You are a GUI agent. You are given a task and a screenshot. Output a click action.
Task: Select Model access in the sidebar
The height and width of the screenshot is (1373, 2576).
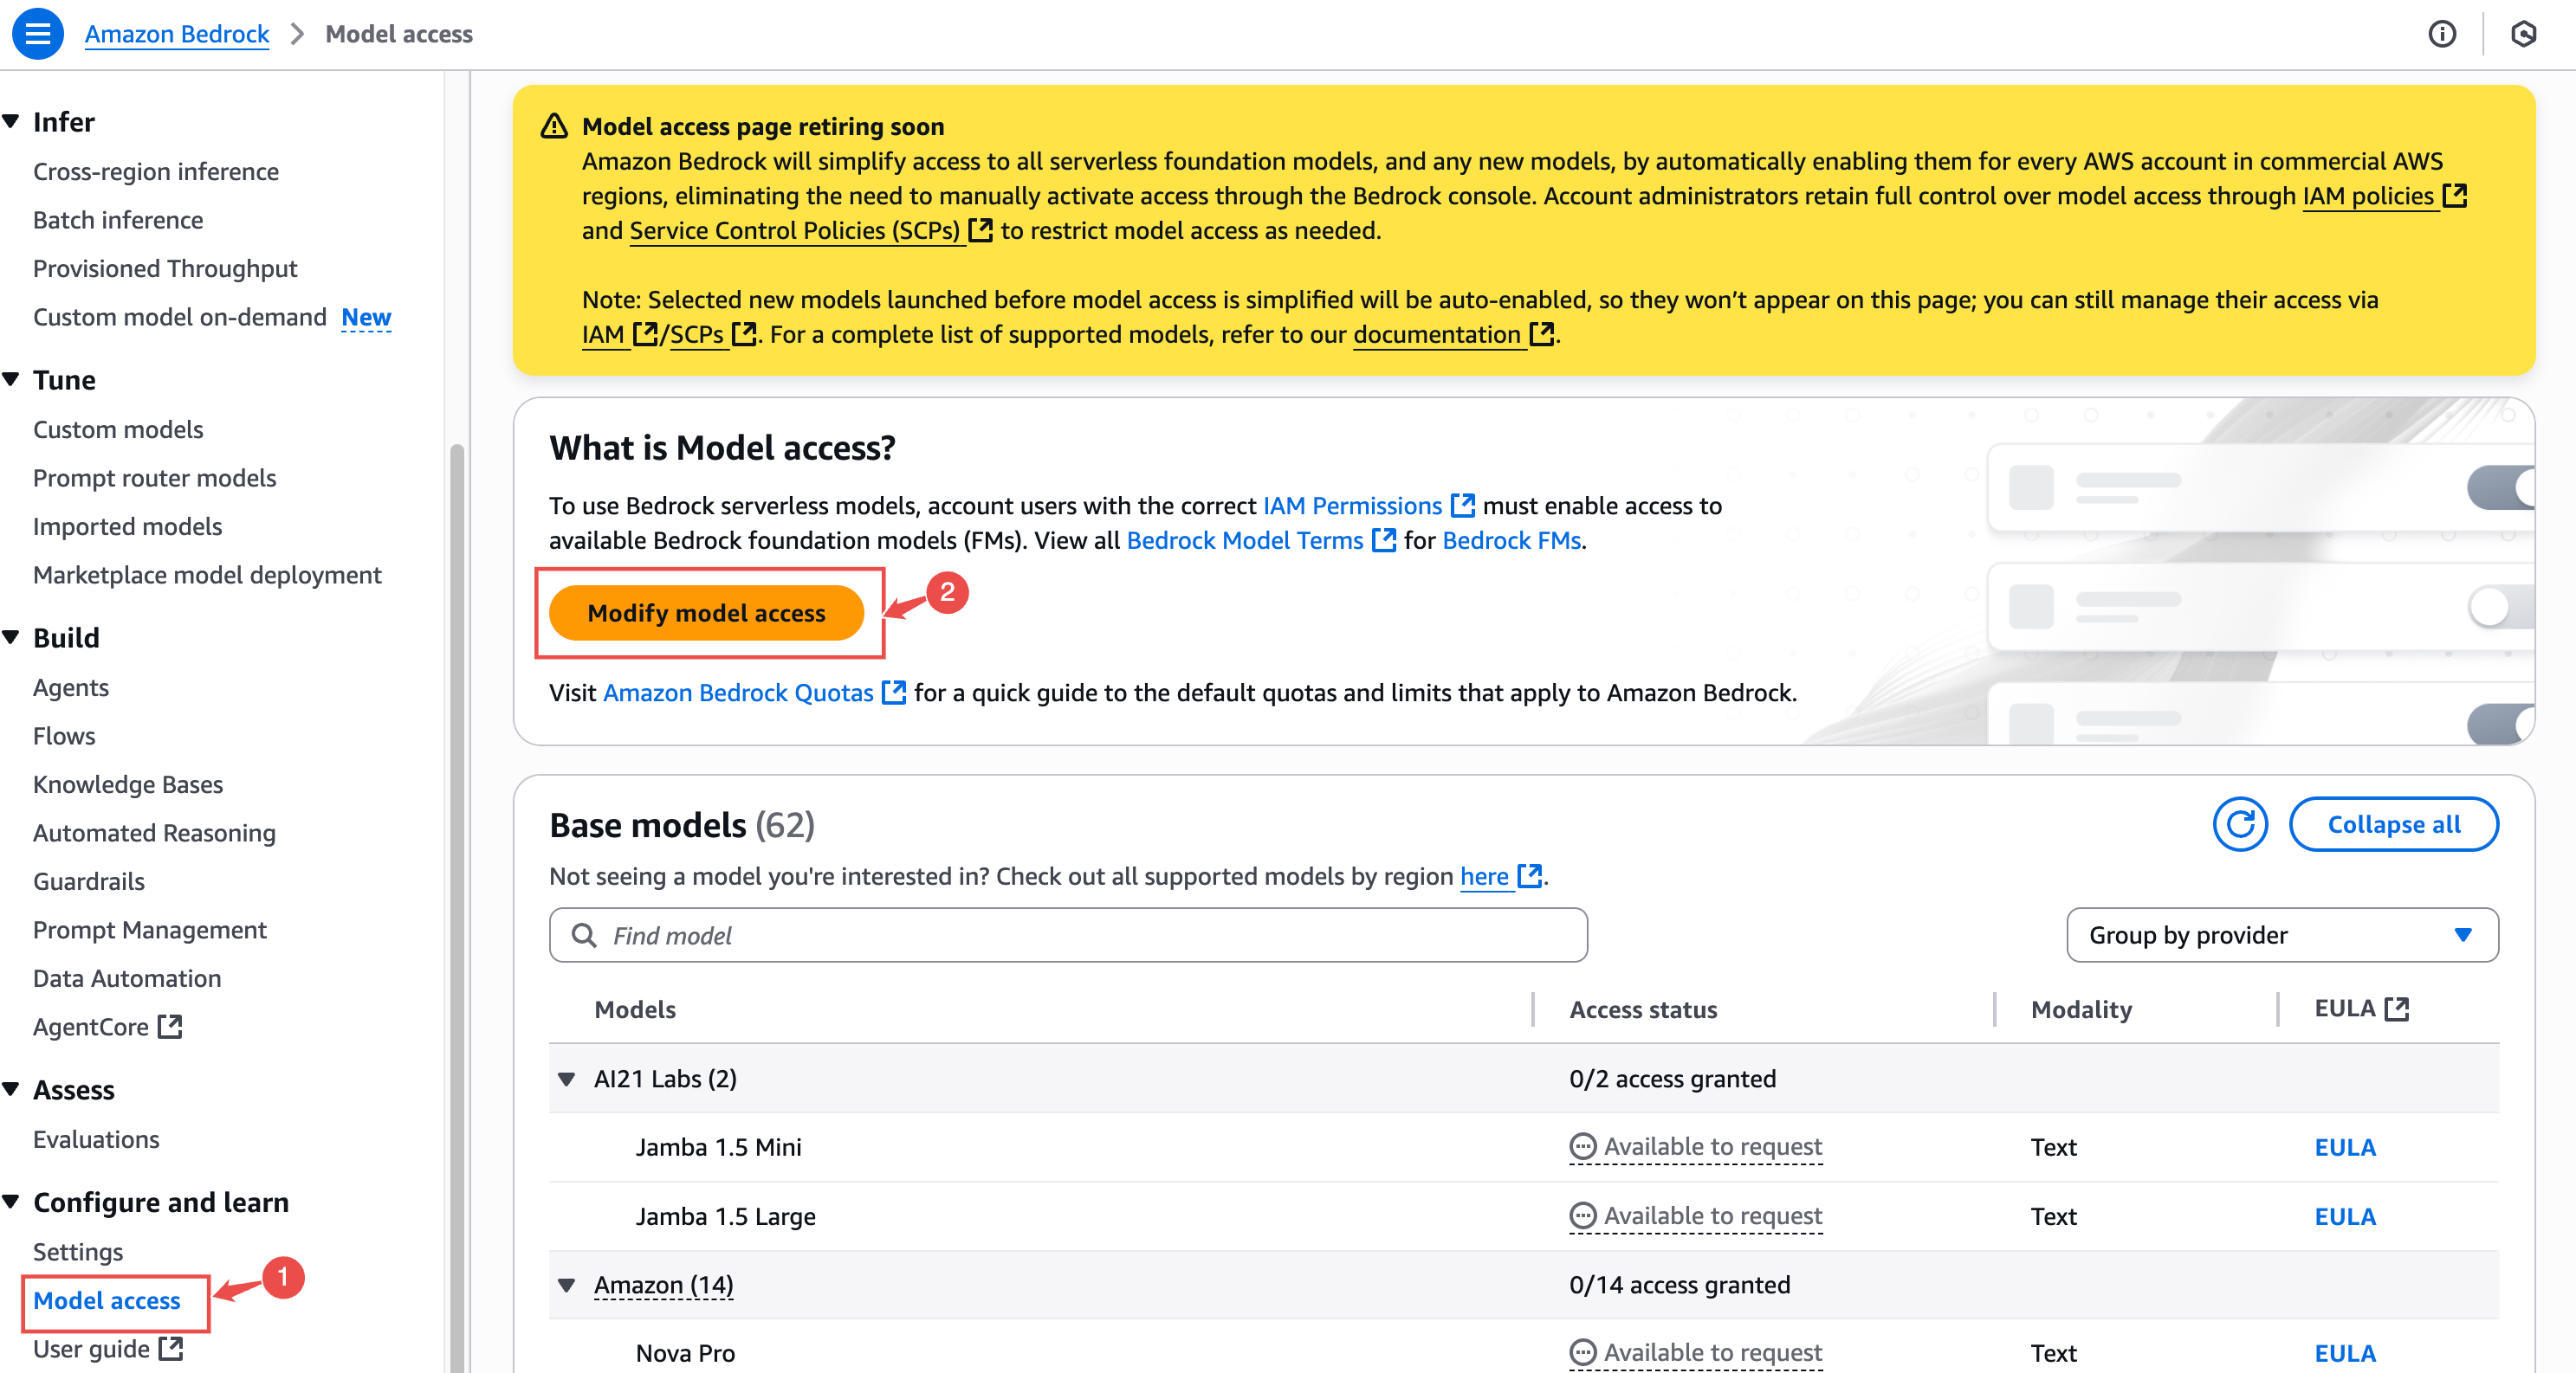tap(106, 1300)
